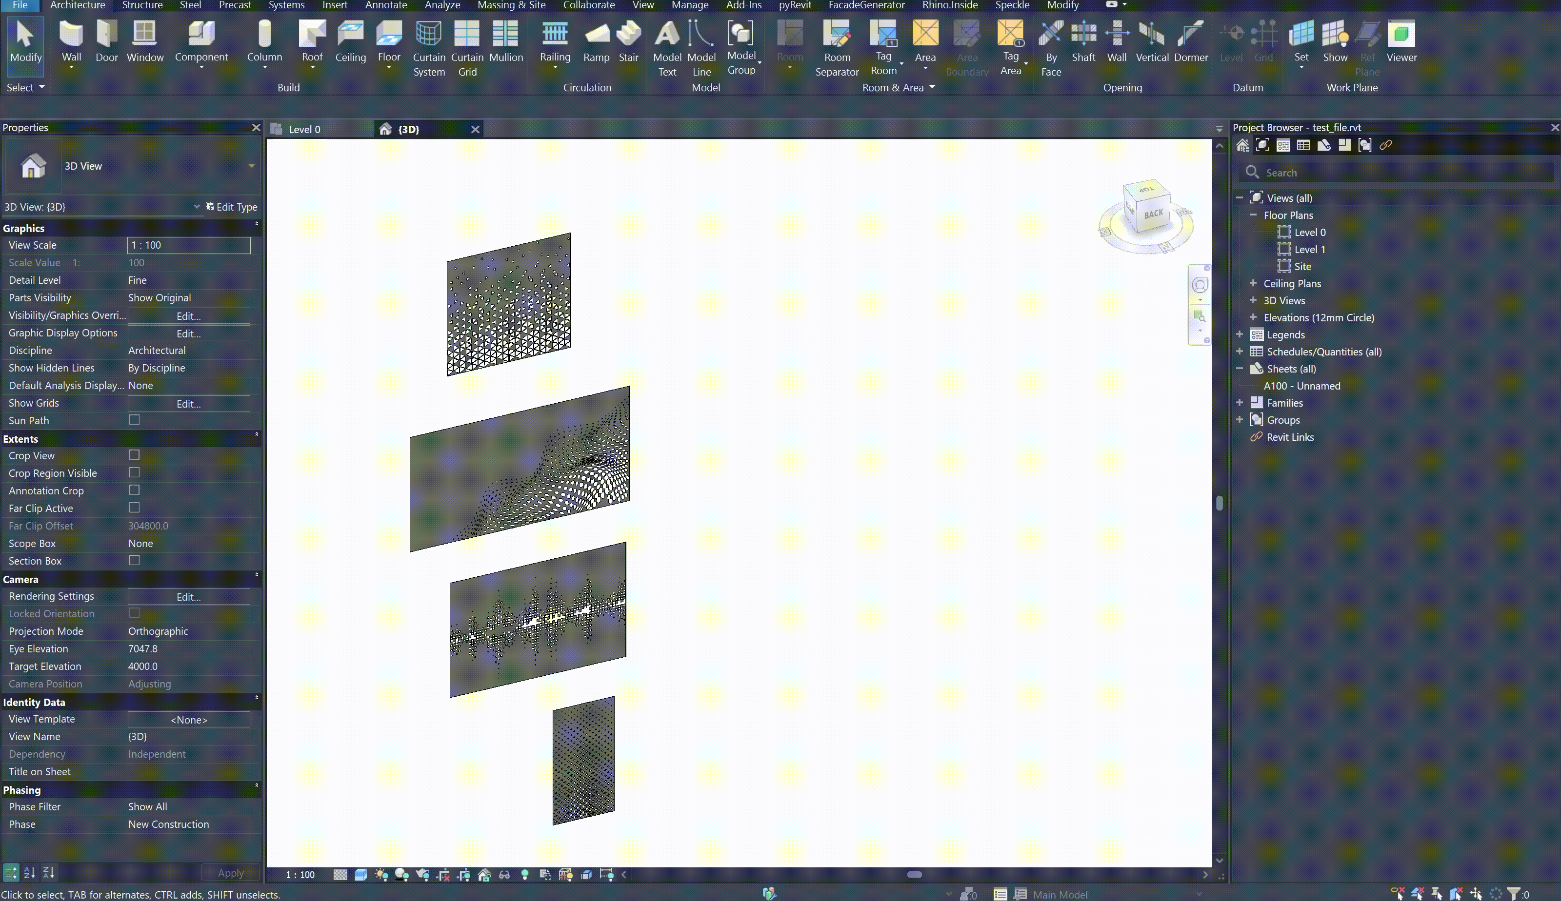The width and height of the screenshot is (1561, 901).
Task: Open the Massing & Site ribbon tab
Action: (x=511, y=5)
